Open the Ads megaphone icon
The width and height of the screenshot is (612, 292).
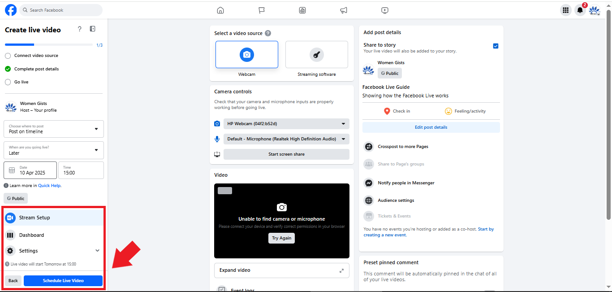(344, 10)
